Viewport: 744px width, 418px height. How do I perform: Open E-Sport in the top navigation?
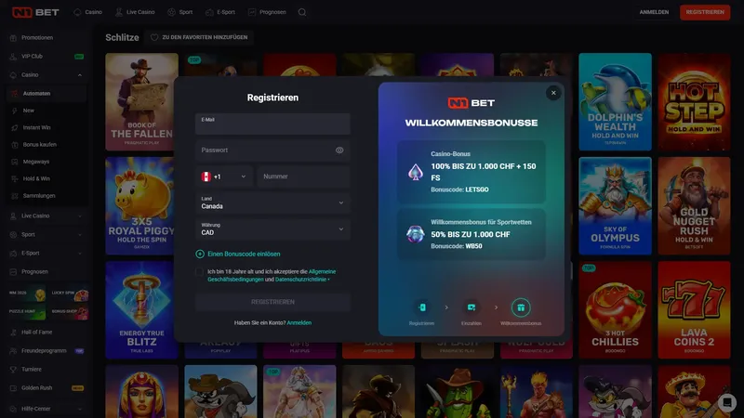220,12
